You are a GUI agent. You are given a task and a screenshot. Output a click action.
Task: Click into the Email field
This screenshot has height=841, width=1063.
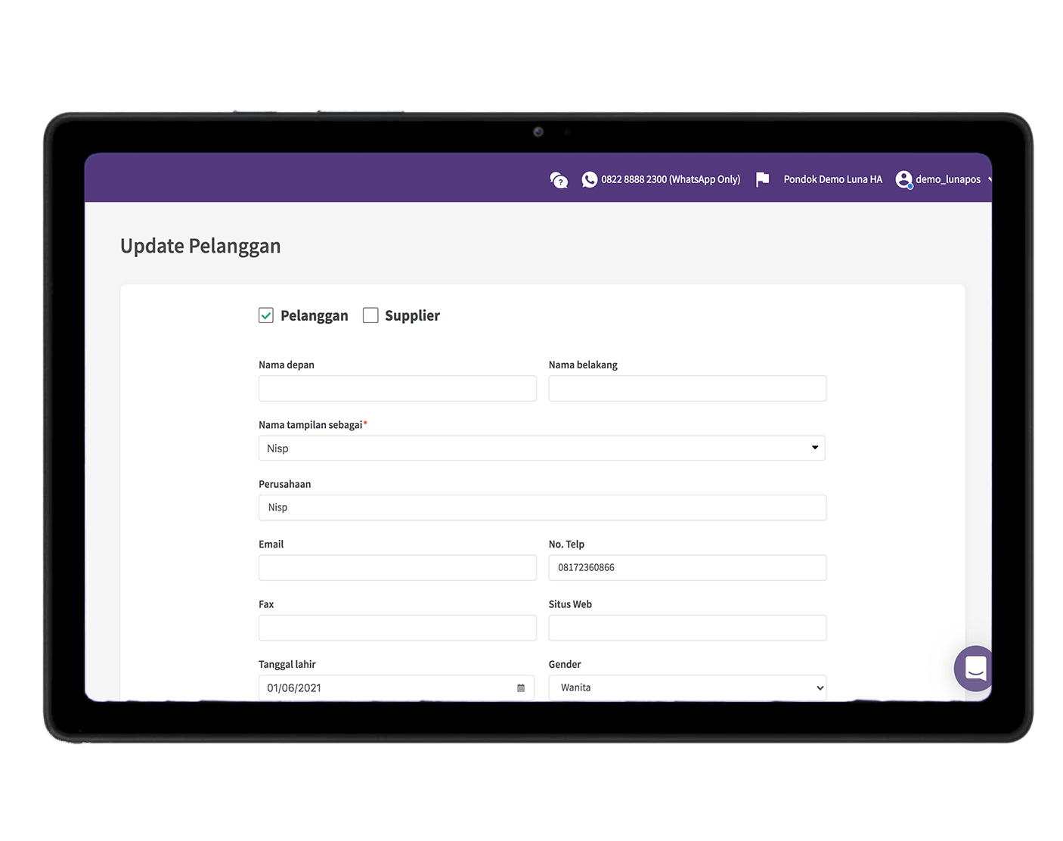coord(398,568)
